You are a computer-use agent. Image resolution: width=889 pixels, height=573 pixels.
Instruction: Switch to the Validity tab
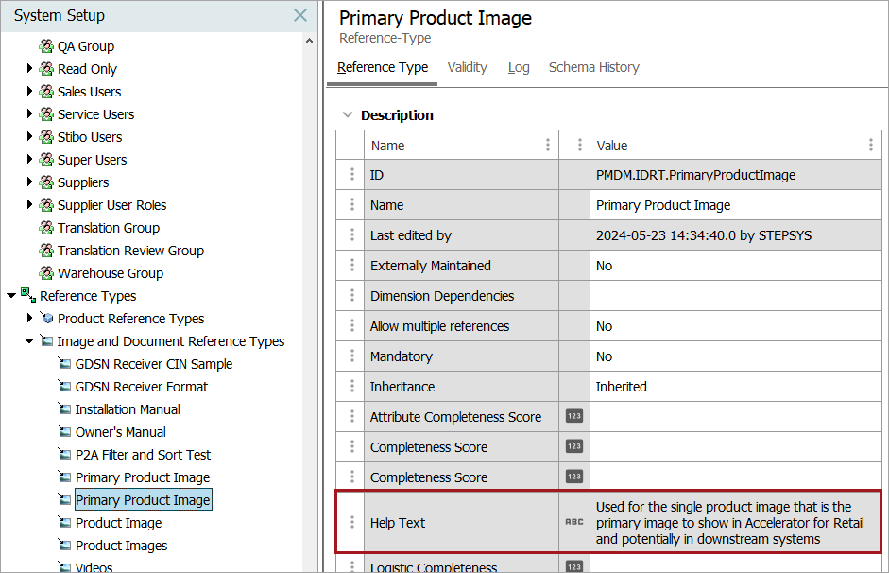(x=467, y=67)
